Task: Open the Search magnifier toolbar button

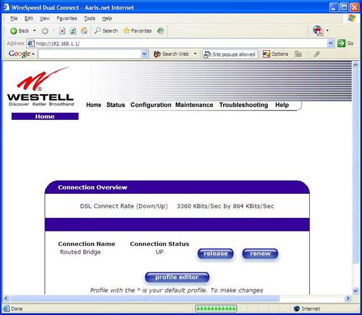Action: pyautogui.click(x=106, y=31)
